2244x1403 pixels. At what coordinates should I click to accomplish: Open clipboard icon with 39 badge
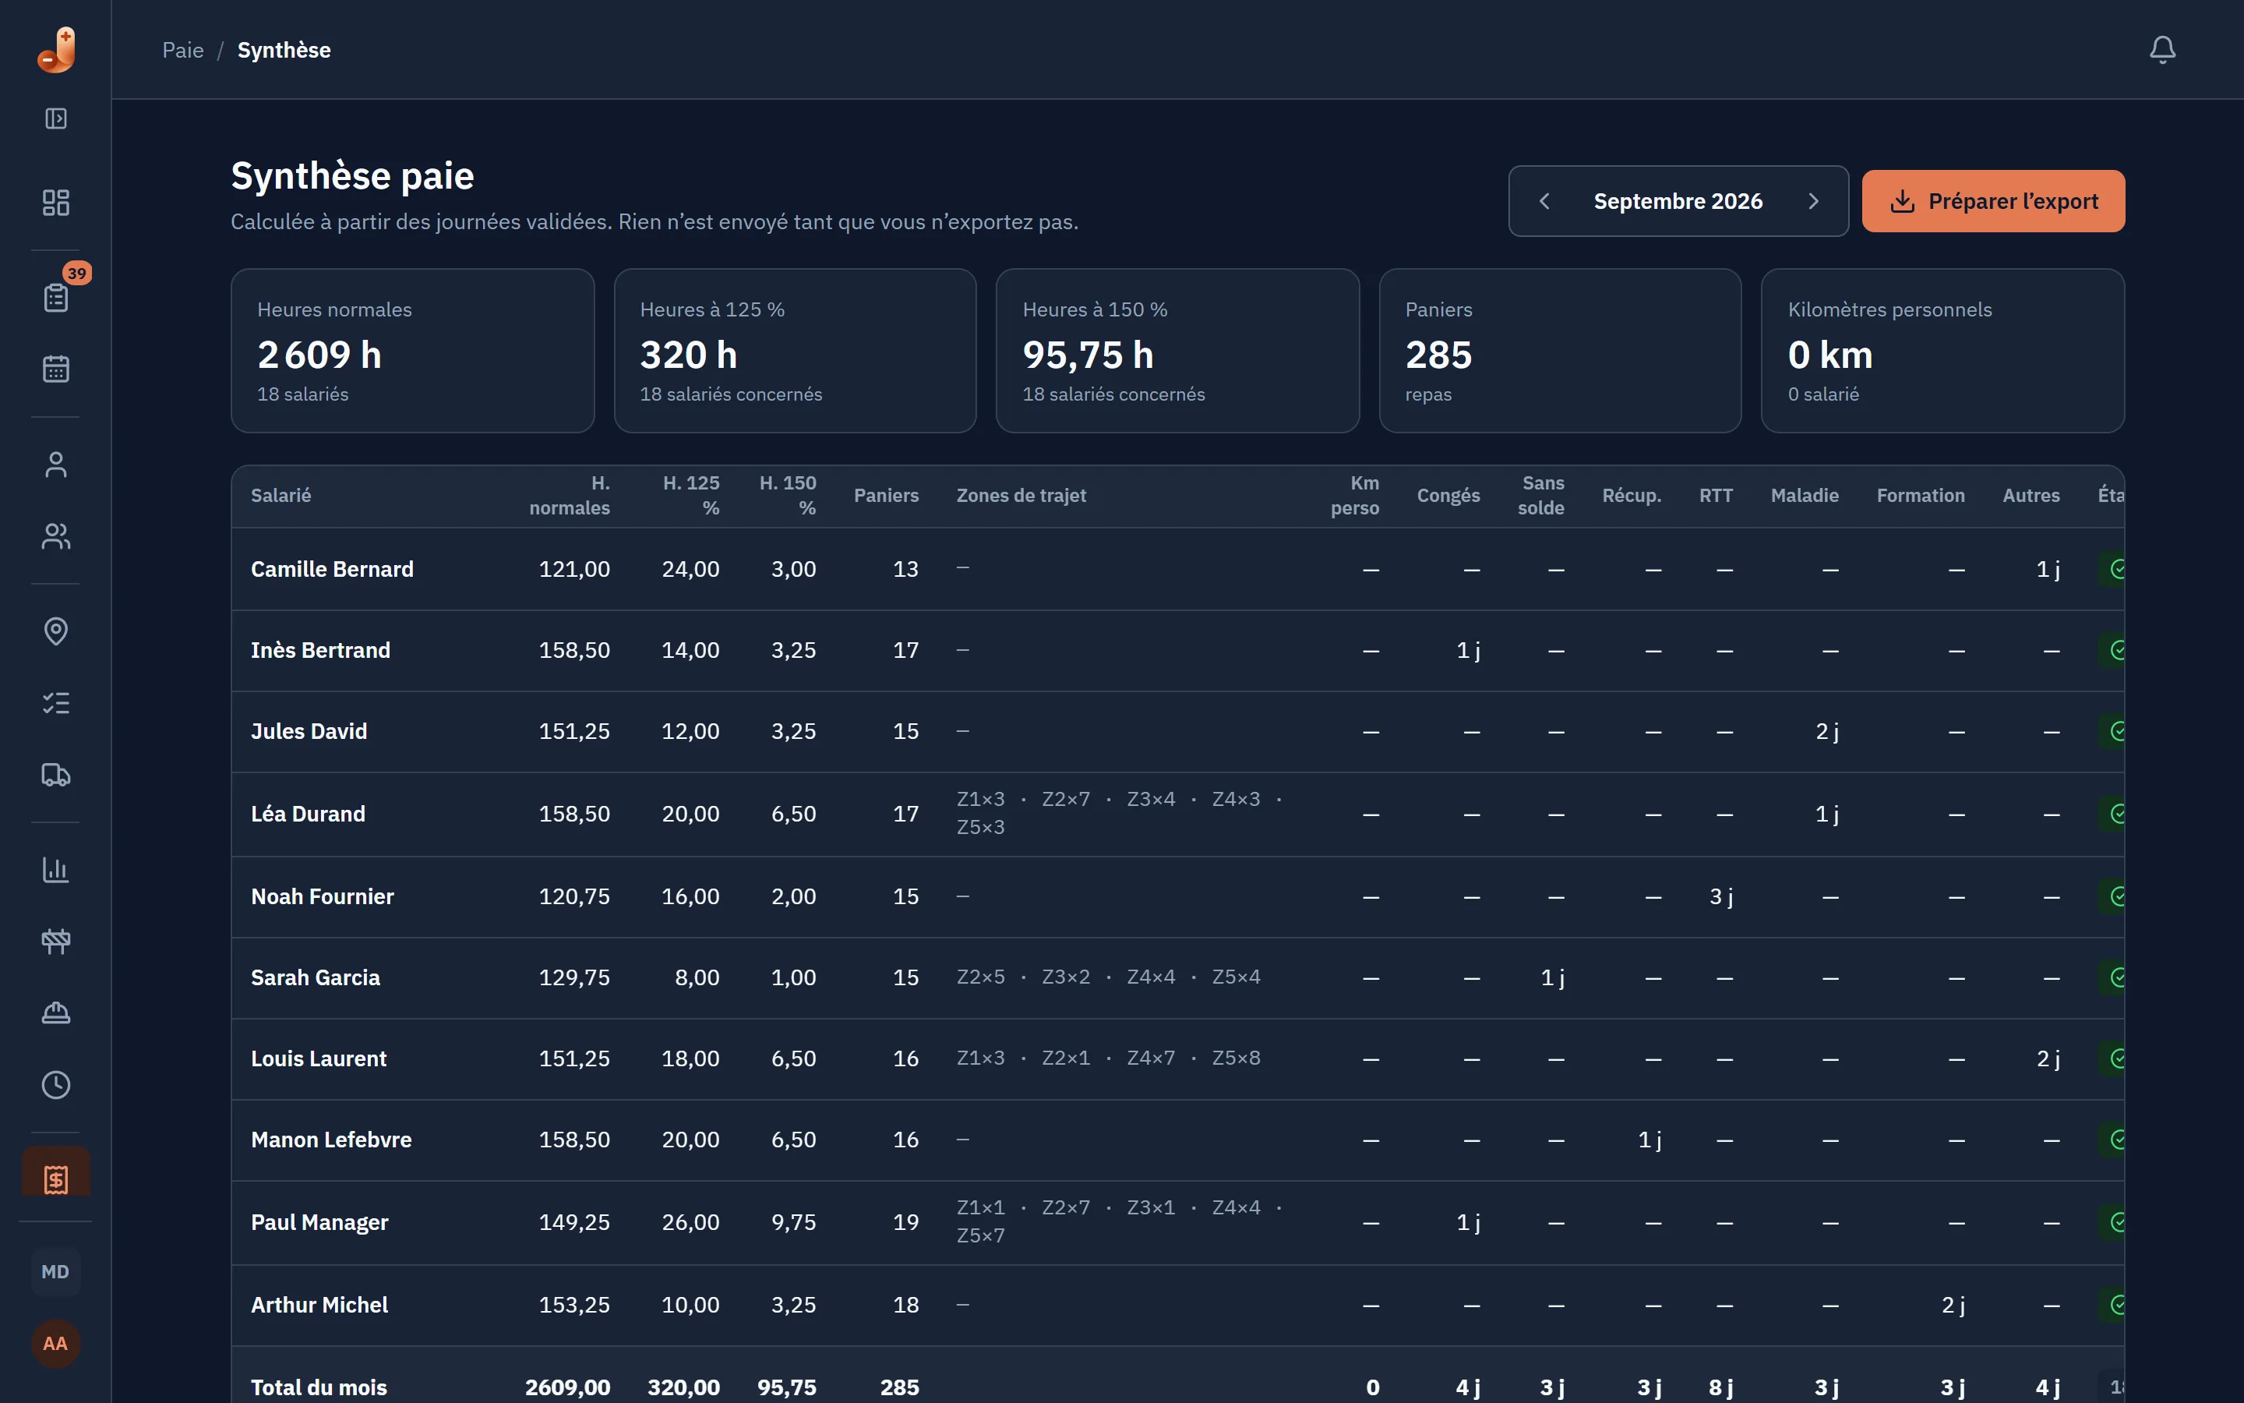pyautogui.click(x=57, y=297)
